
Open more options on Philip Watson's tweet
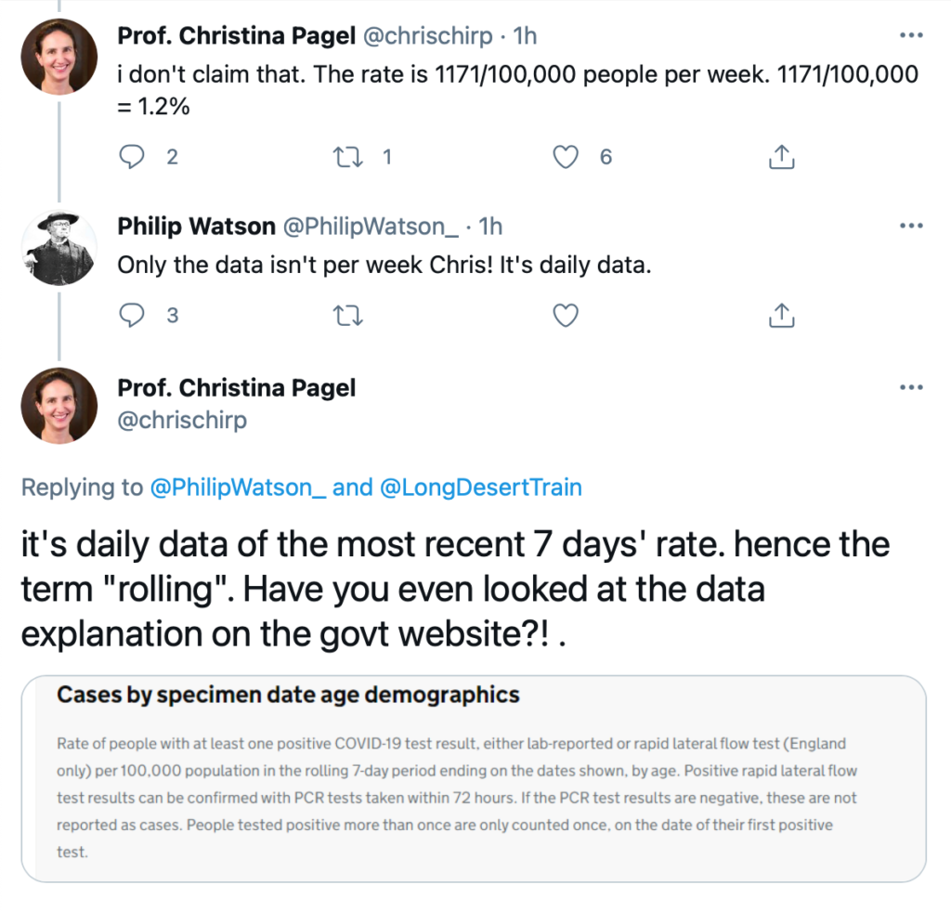911,227
